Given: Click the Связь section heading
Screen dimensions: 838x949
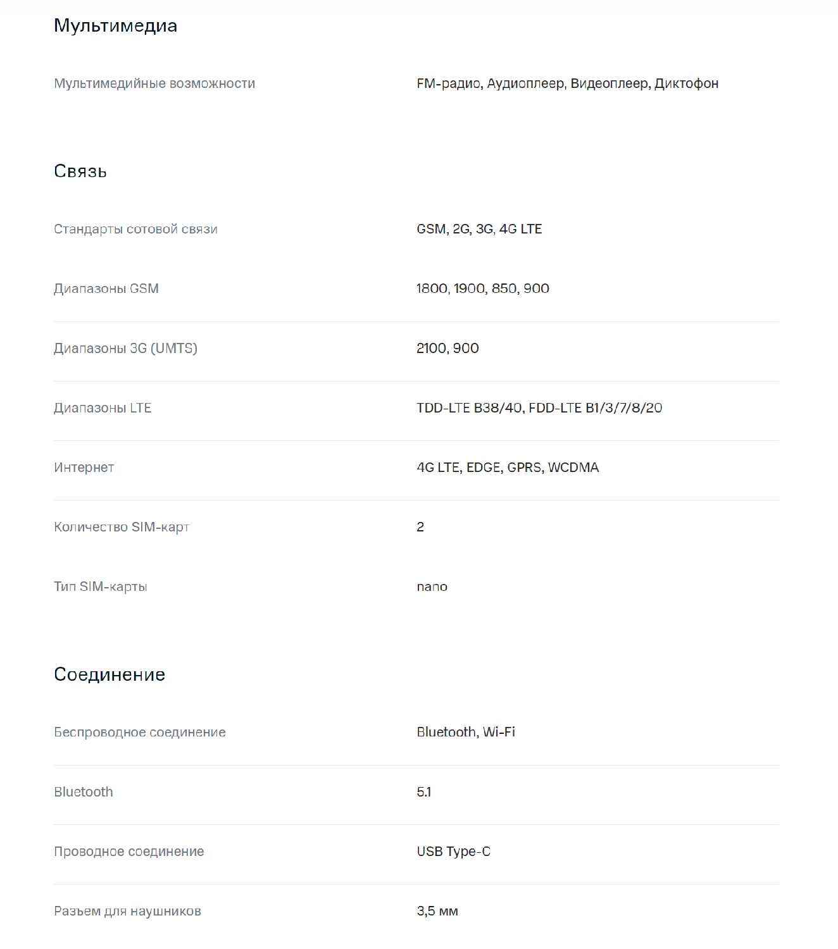Looking at the screenshot, I should tap(80, 171).
